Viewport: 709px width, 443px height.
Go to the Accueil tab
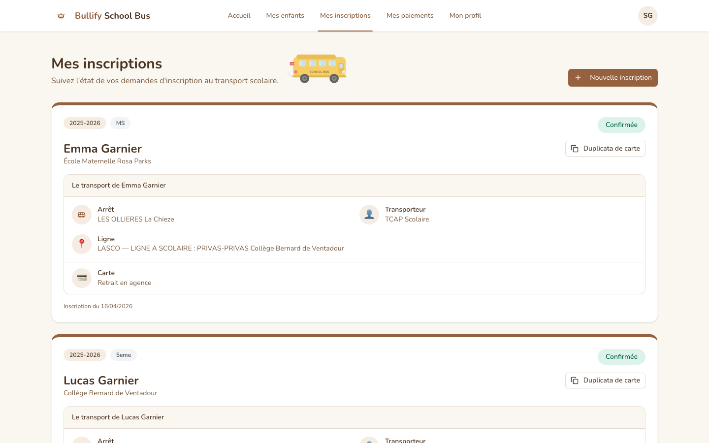[x=239, y=16]
